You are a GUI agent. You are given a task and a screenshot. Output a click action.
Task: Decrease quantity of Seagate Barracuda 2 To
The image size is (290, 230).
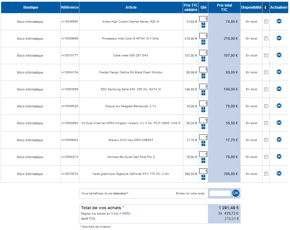[x=203, y=111]
